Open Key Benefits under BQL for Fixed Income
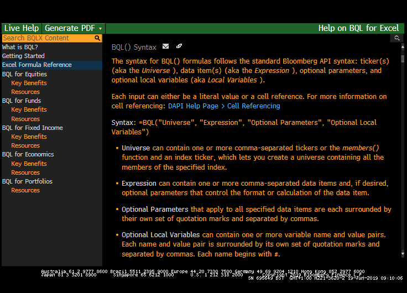The height and width of the screenshot is (293, 407). pyautogui.click(x=29, y=137)
